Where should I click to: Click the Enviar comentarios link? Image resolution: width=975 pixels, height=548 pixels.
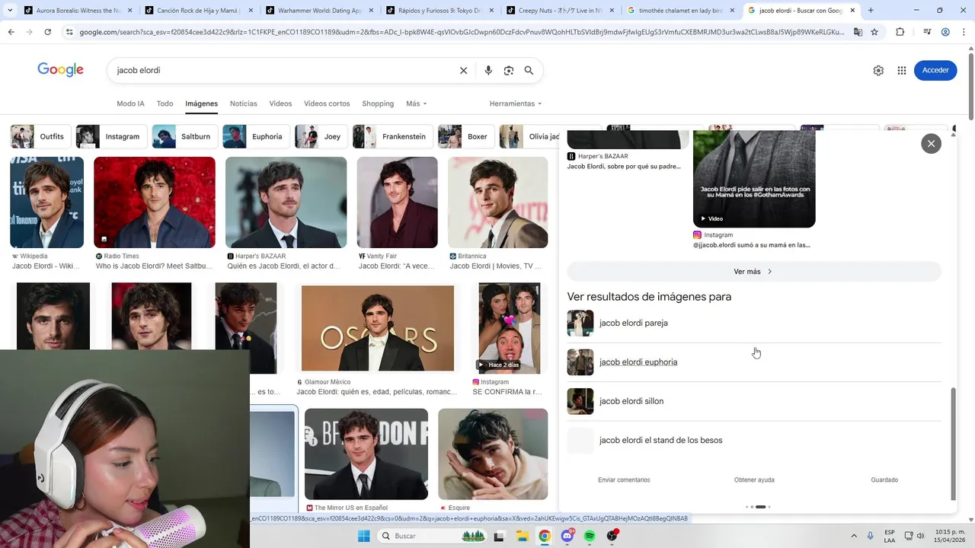pos(624,480)
